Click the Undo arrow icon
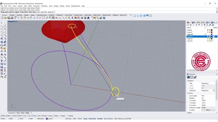 28,18
